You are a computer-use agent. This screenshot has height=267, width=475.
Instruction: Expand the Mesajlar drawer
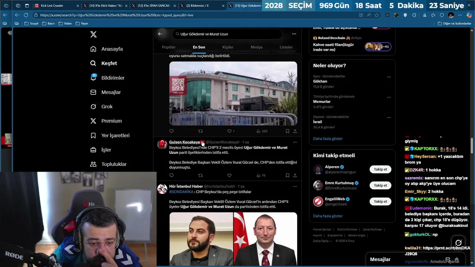click(457, 259)
